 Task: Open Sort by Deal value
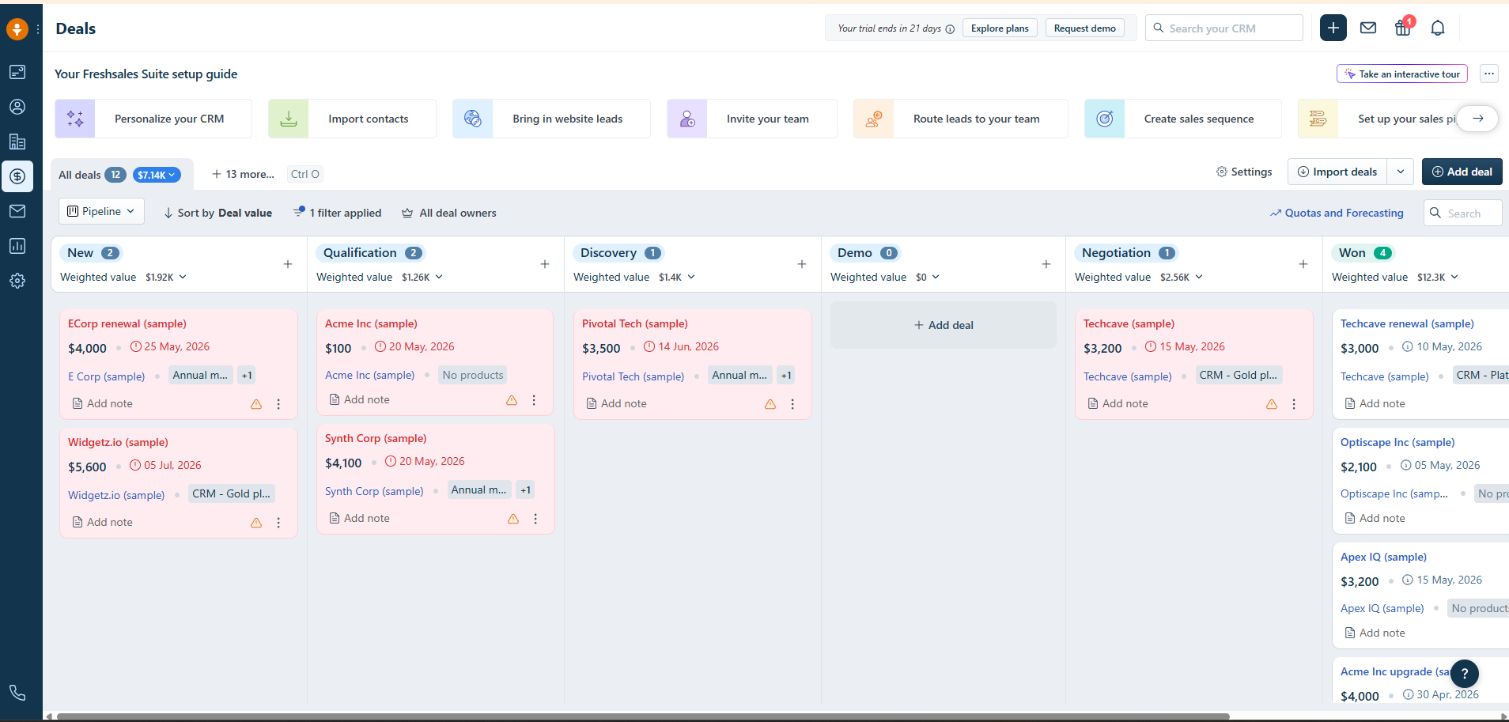click(x=217, y=213)
